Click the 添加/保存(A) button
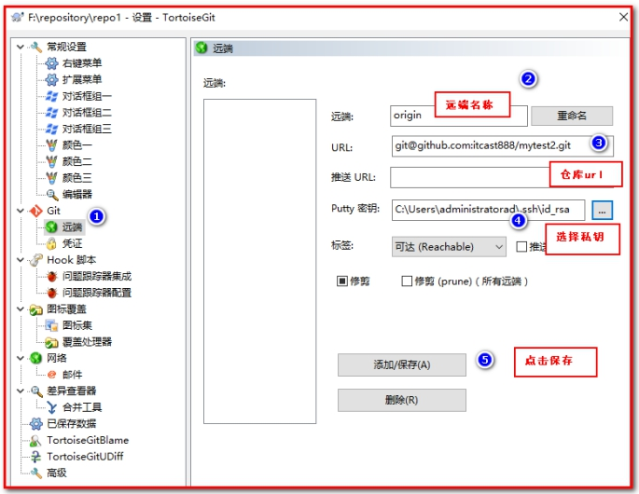 [x=402, y=364]
